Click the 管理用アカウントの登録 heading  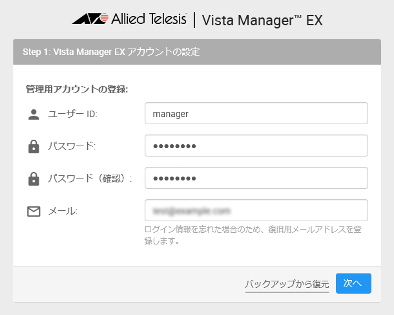tap(77, 89)
